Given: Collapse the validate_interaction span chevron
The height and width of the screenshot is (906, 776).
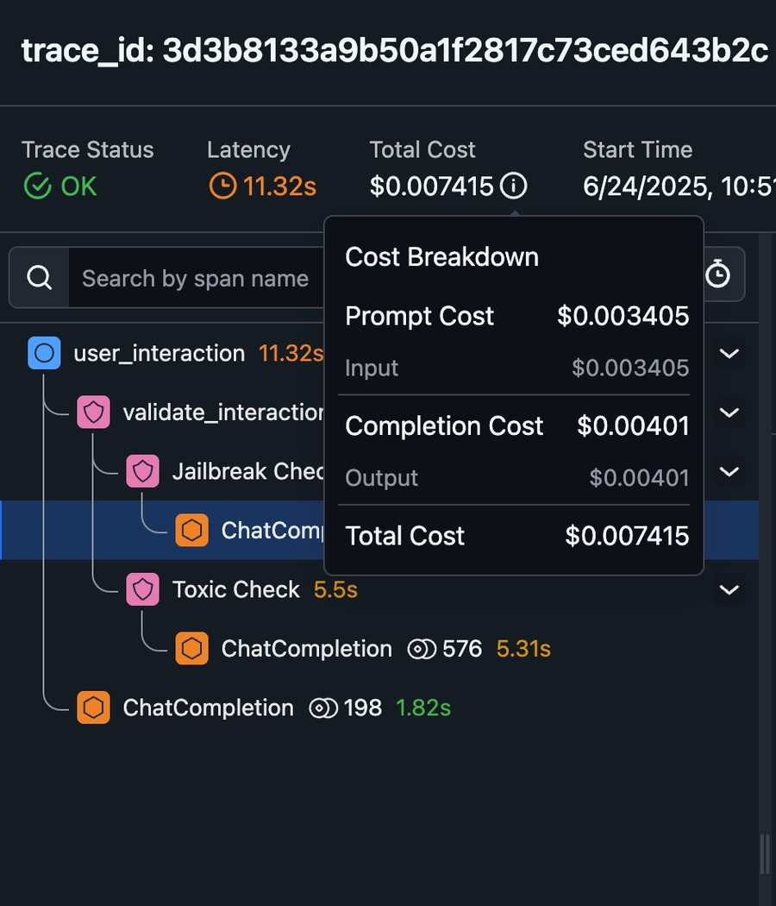Looking at the screenshot, I should click(x=729, y=412).
